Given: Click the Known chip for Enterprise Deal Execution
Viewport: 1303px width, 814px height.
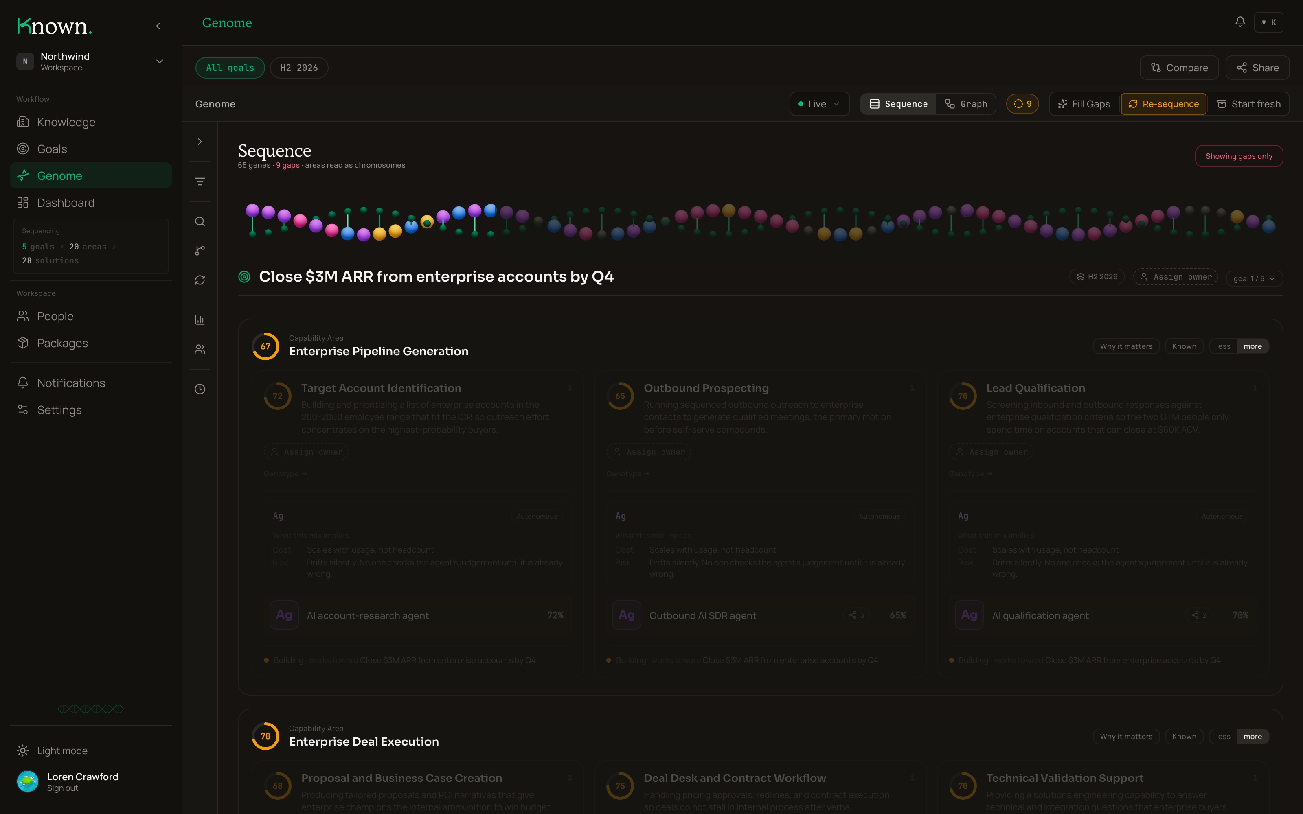Looking at the screenshot, I should click(x=1184, y=737).
